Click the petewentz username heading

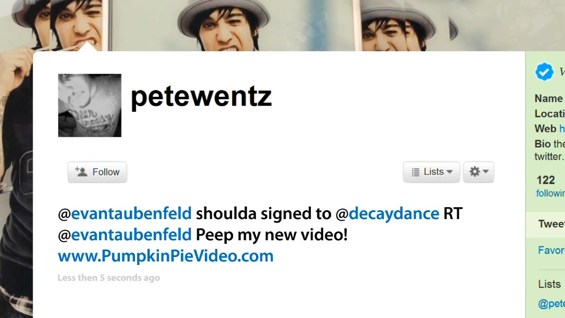pos(201,97)
